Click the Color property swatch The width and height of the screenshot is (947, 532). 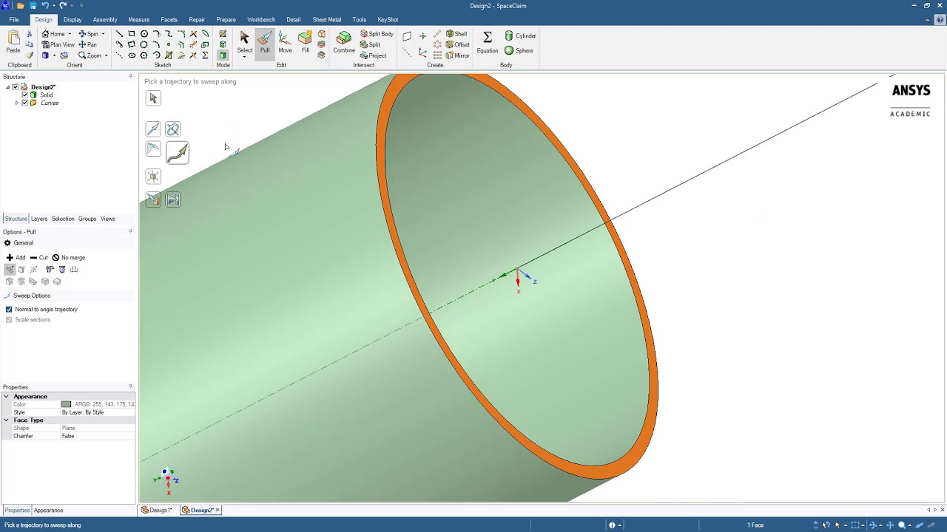coord(66,404)
